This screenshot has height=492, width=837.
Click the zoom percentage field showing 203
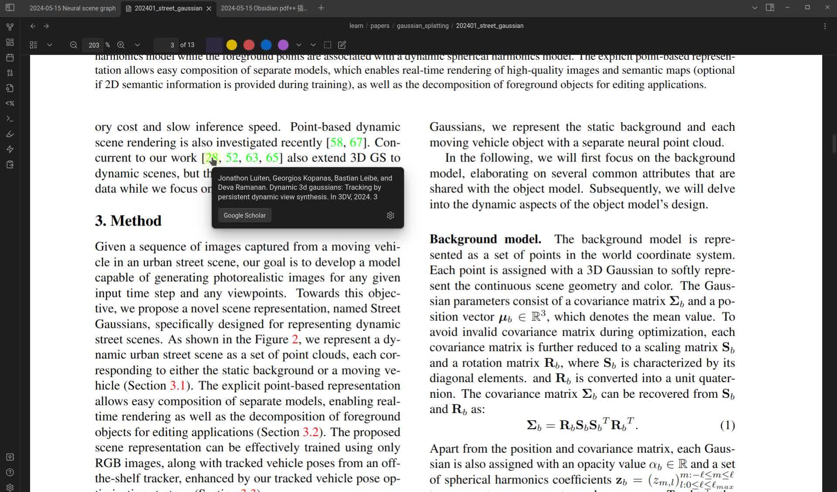[x=94, y=45]
